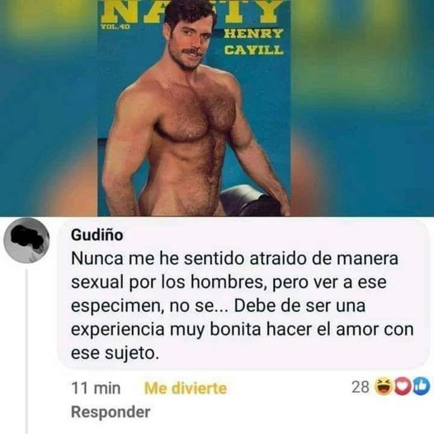The image size is (434, 434).
Task: Open the commenter name Gudiño
Action: pos(97,235)
